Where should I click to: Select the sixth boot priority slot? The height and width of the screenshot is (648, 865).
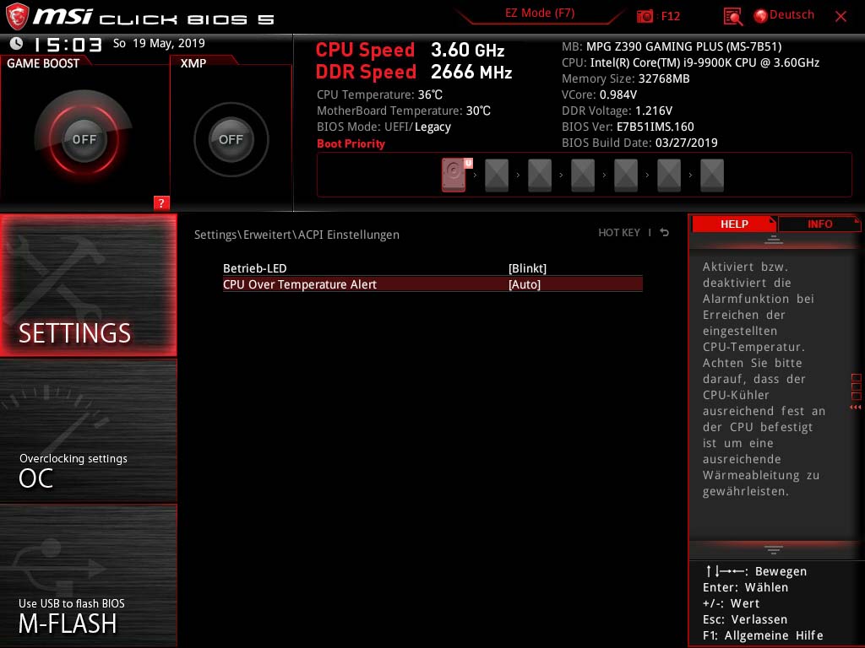(669, 175)
